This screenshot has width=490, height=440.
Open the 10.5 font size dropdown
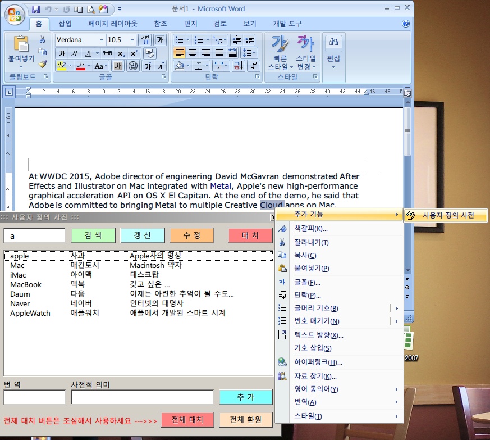tap(132, 40)
